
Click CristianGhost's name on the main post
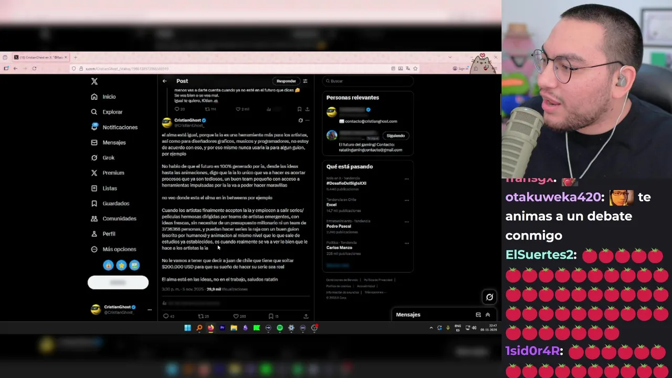coord(187,120)
